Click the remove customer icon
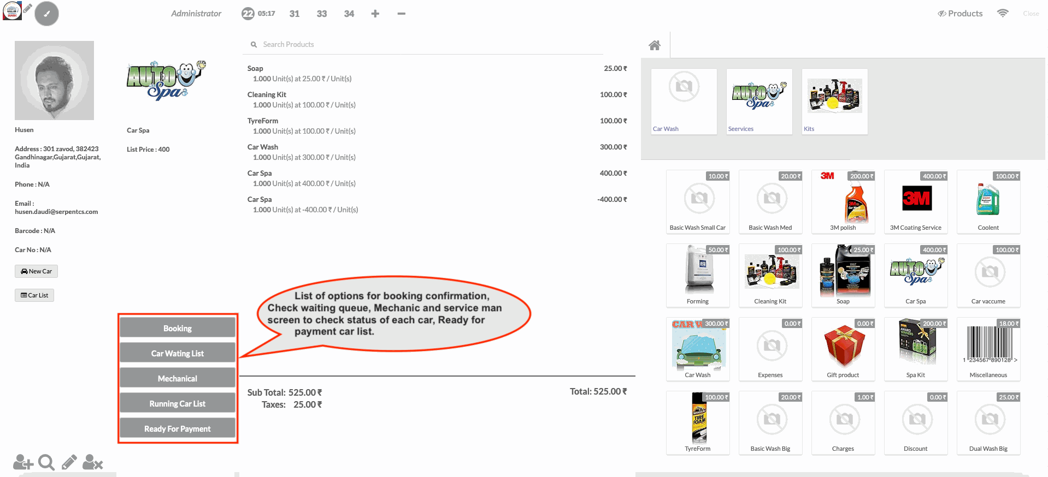 point(92,462)
